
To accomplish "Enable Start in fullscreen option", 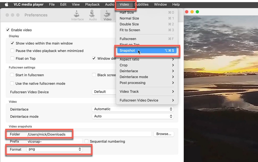I will 12,75.
